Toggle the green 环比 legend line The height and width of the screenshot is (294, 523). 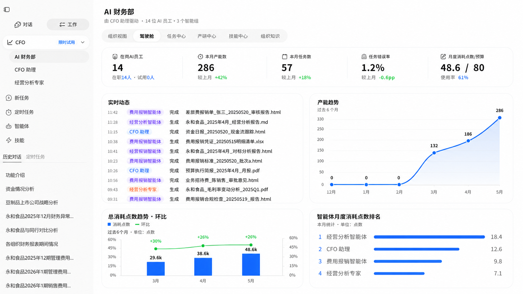137,224
